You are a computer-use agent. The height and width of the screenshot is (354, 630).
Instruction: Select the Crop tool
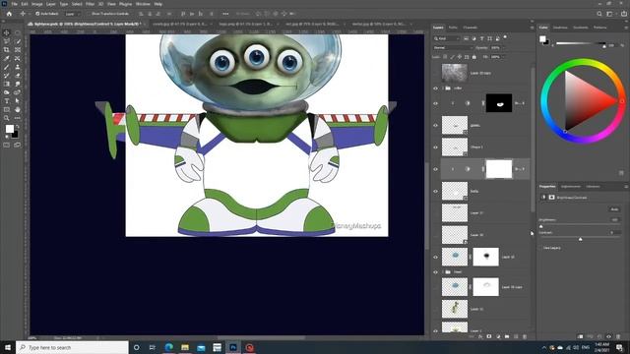7,50
